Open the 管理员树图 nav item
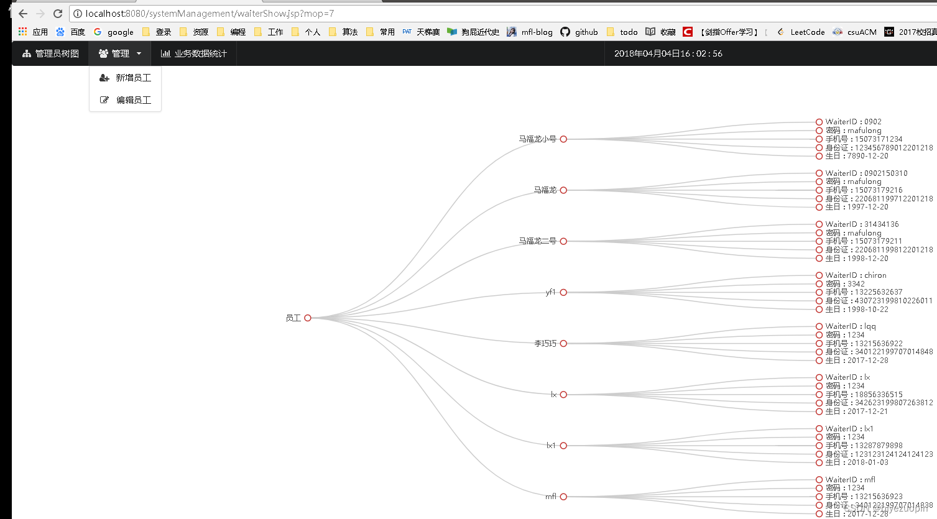The image size is (937, 519). click(x=50, y=53)
